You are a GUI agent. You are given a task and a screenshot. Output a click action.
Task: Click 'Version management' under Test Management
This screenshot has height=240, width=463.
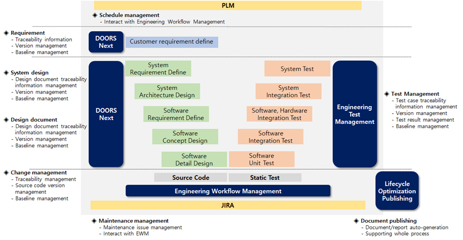[422, 113]
